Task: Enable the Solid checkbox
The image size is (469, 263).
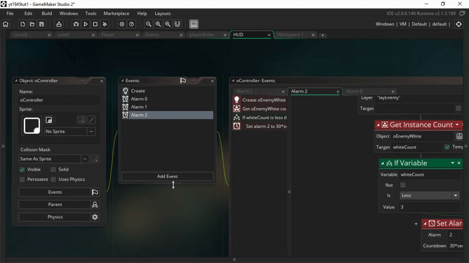Action: pos(53,169)
